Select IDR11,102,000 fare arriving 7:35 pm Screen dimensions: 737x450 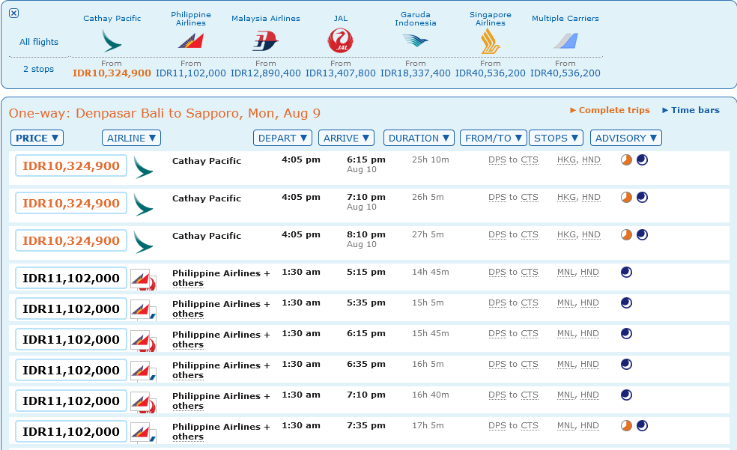coord(71,431)
